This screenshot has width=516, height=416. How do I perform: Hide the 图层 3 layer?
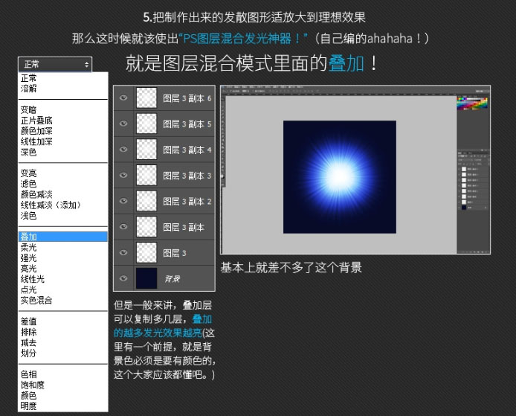123,252
